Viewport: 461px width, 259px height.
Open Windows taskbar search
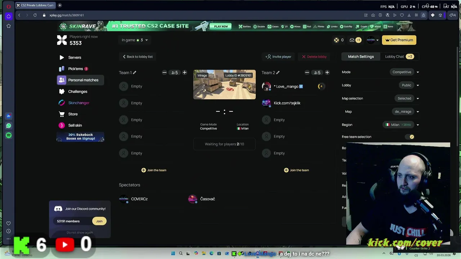coord(181,254)
